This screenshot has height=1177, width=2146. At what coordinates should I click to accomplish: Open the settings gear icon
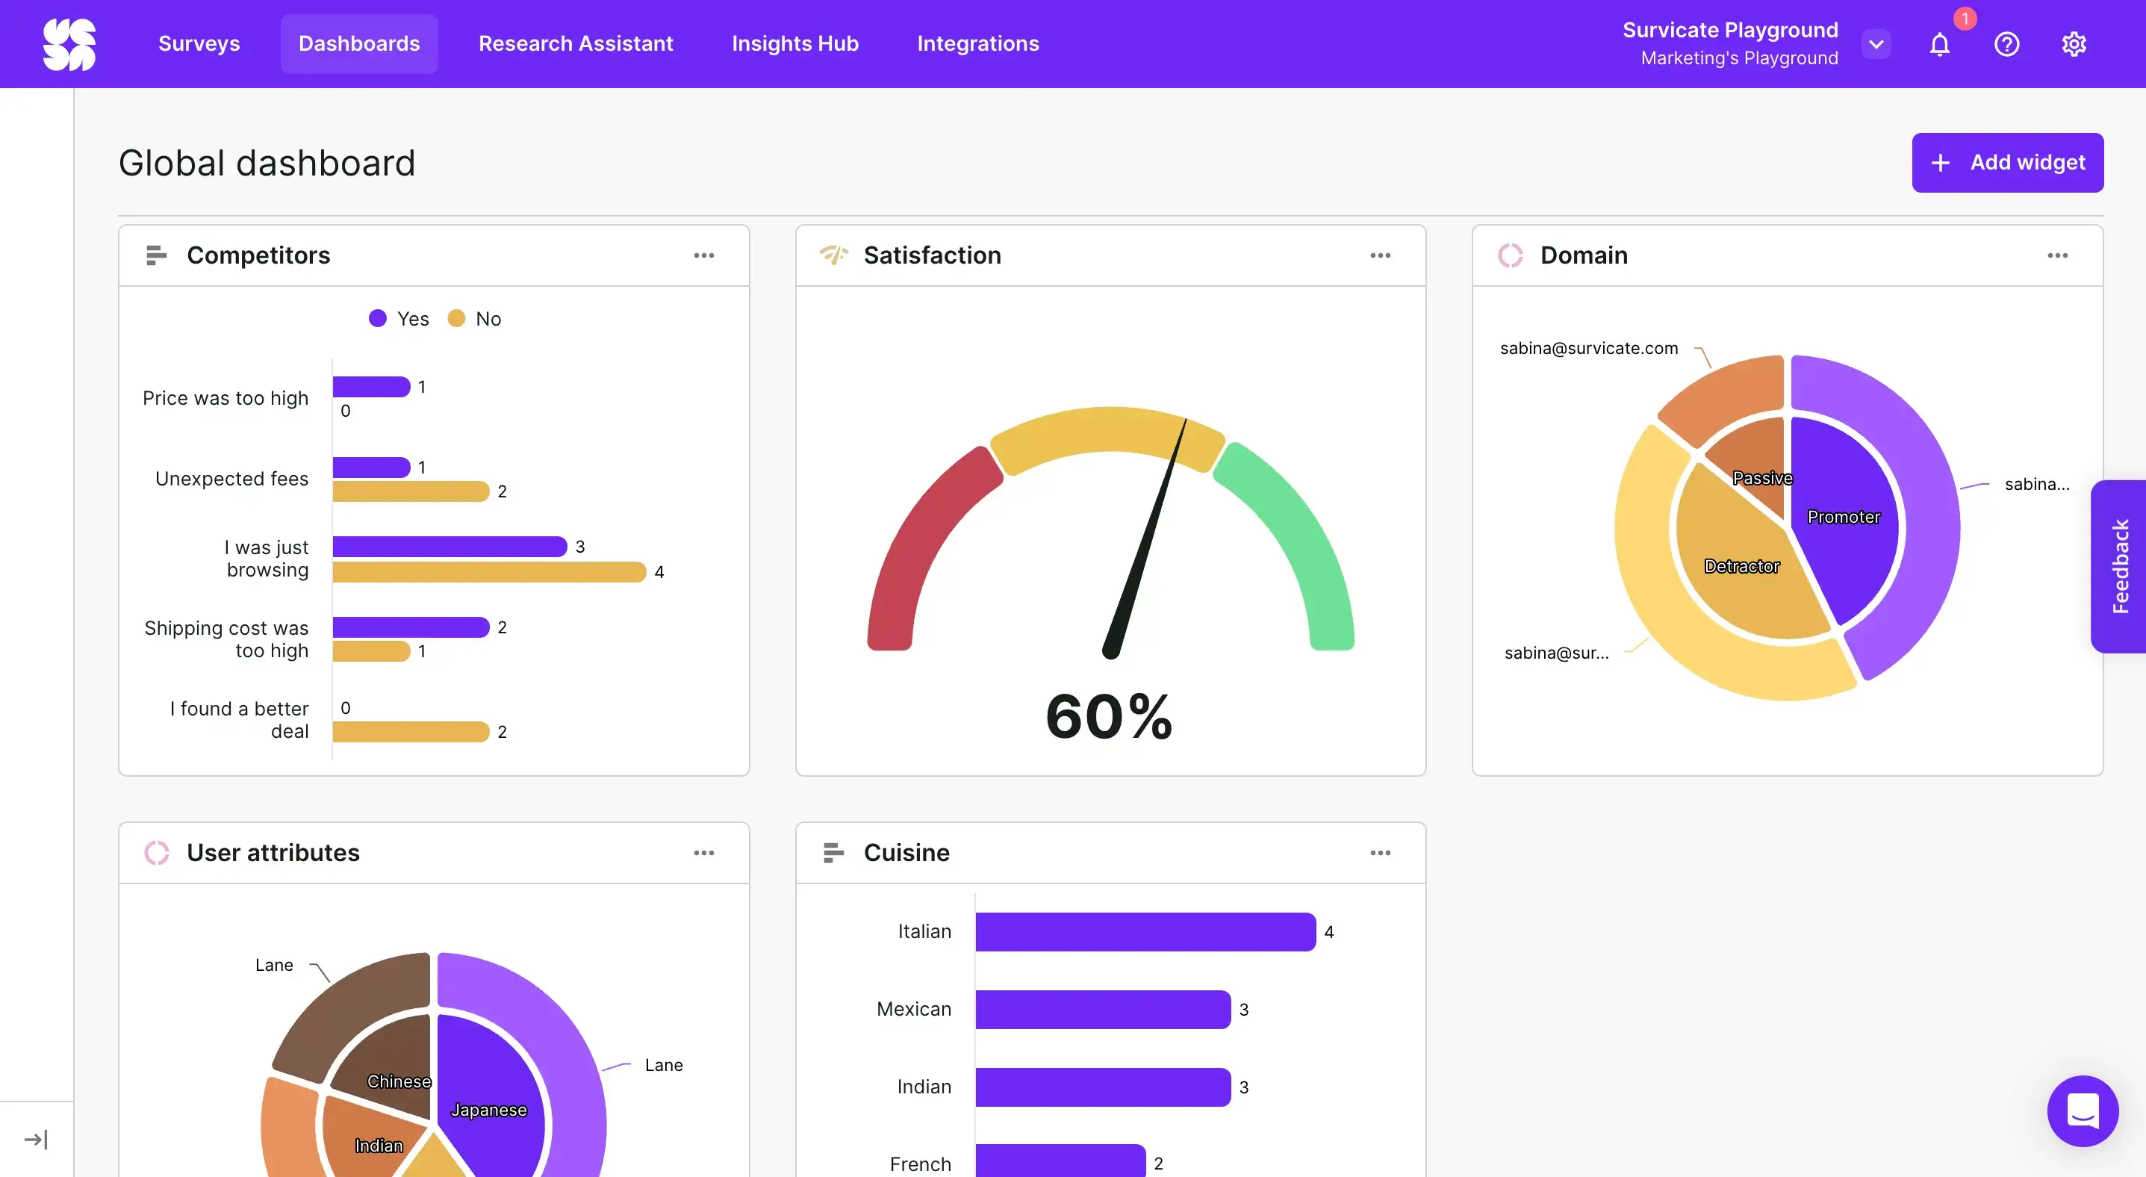point(2074,44)
